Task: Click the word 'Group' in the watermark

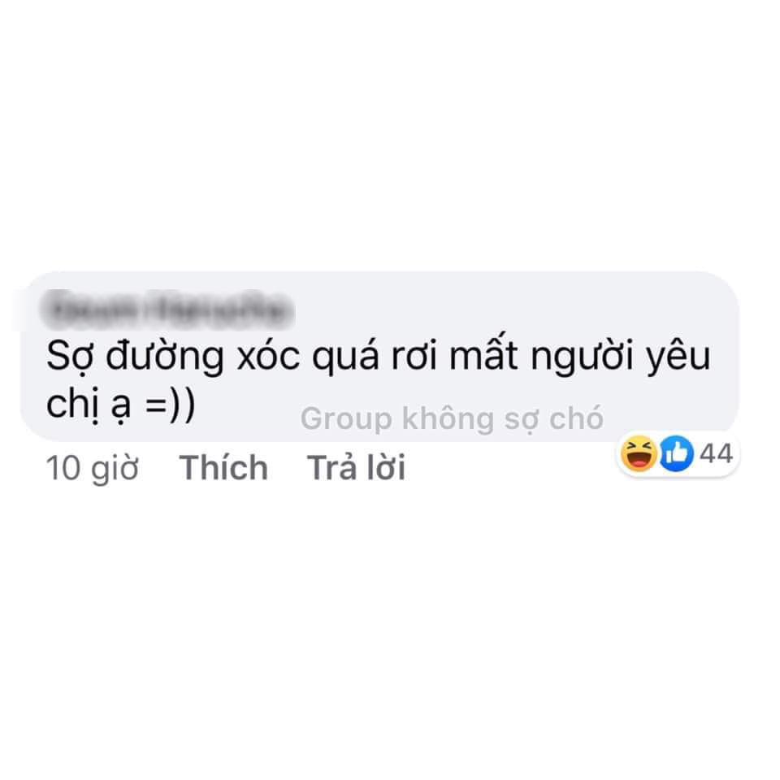Action: tap(346, 419)
